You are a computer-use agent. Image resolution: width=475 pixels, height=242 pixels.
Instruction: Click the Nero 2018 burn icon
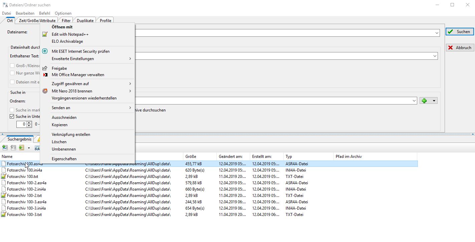(45, 91)
